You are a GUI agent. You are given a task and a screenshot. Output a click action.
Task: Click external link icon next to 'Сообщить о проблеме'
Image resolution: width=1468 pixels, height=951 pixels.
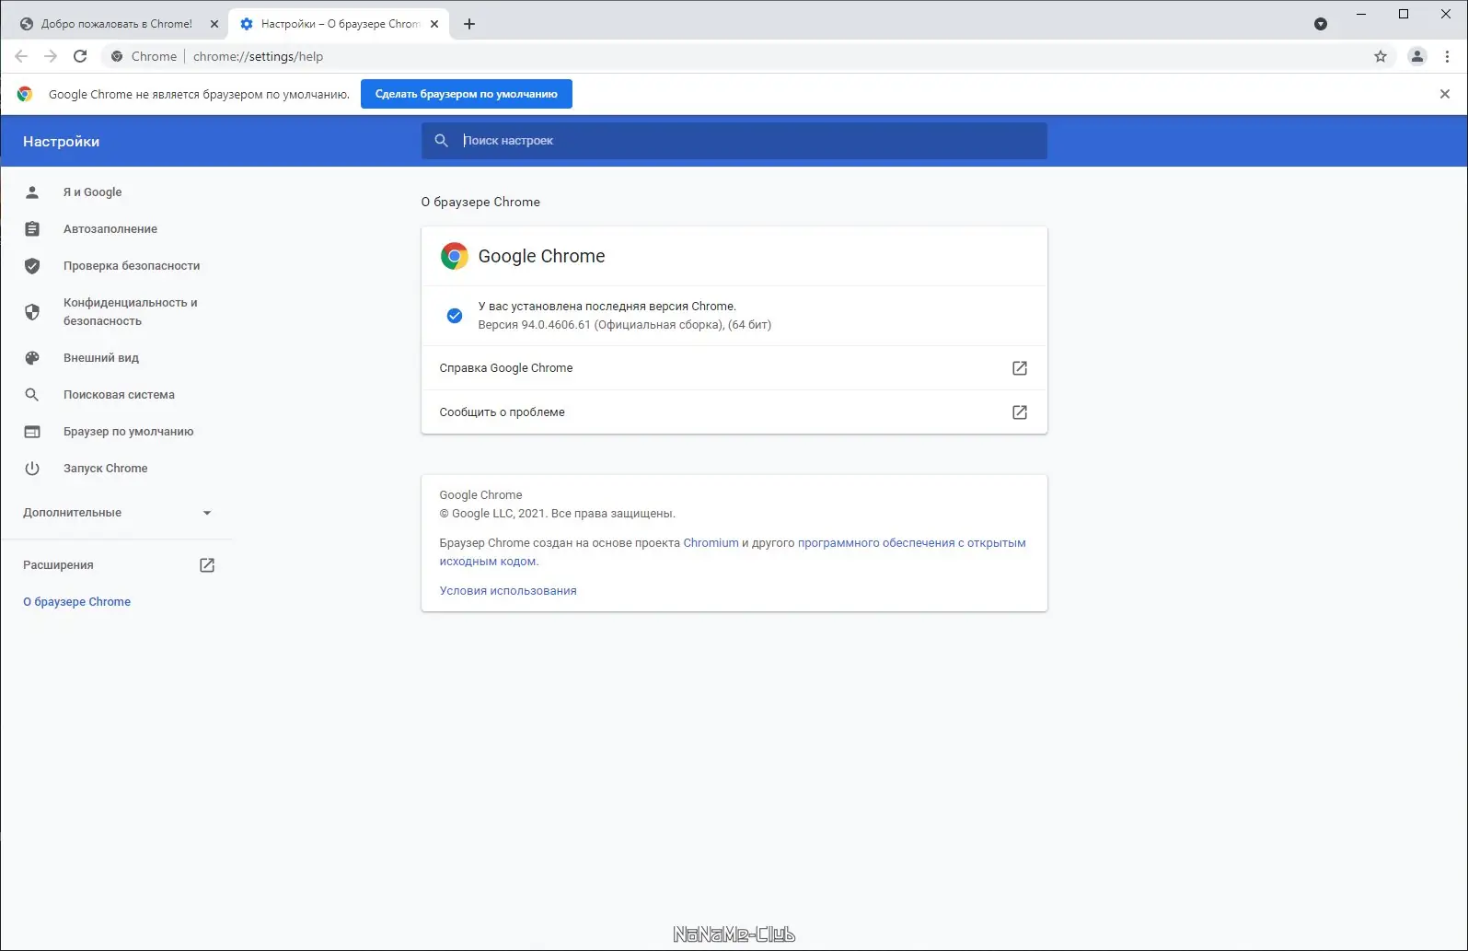coord(1020,412)
